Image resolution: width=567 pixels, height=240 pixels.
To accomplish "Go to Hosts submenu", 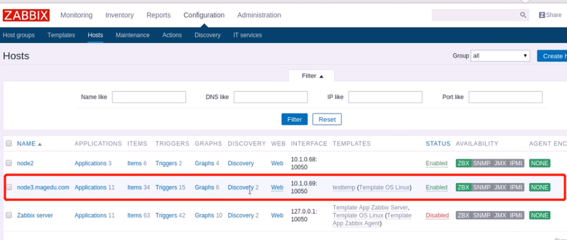I will pyautogui.click(x=95, y=35).
